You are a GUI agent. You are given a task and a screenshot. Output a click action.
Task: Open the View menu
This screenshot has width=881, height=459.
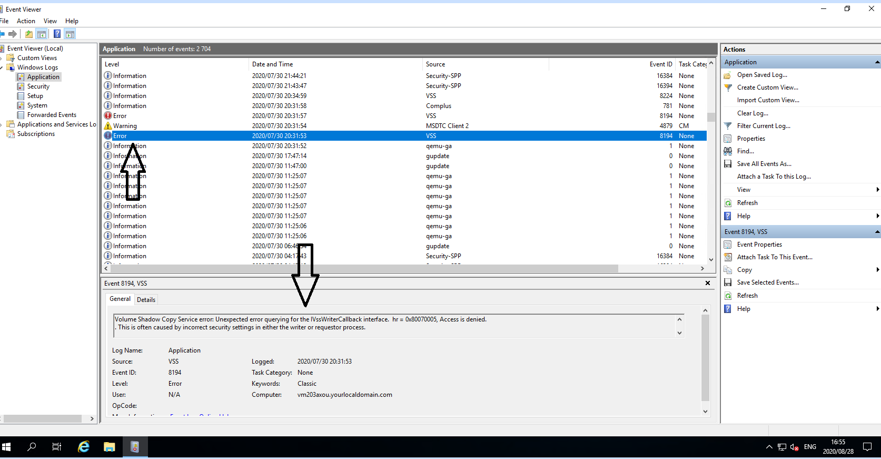[50, 21]
